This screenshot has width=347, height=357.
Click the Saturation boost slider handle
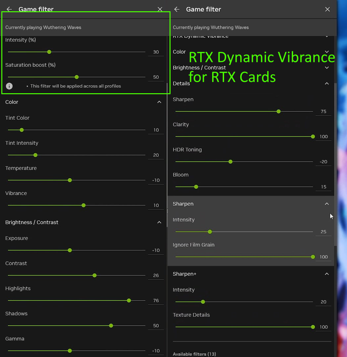pos(77,77)
